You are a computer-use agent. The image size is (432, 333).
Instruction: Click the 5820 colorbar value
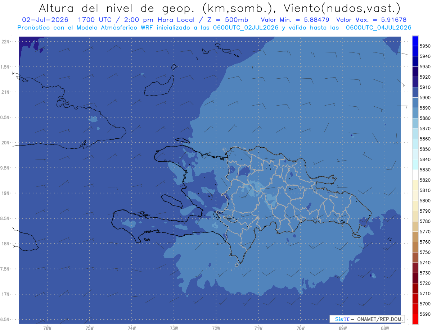(x=425, y=180)
